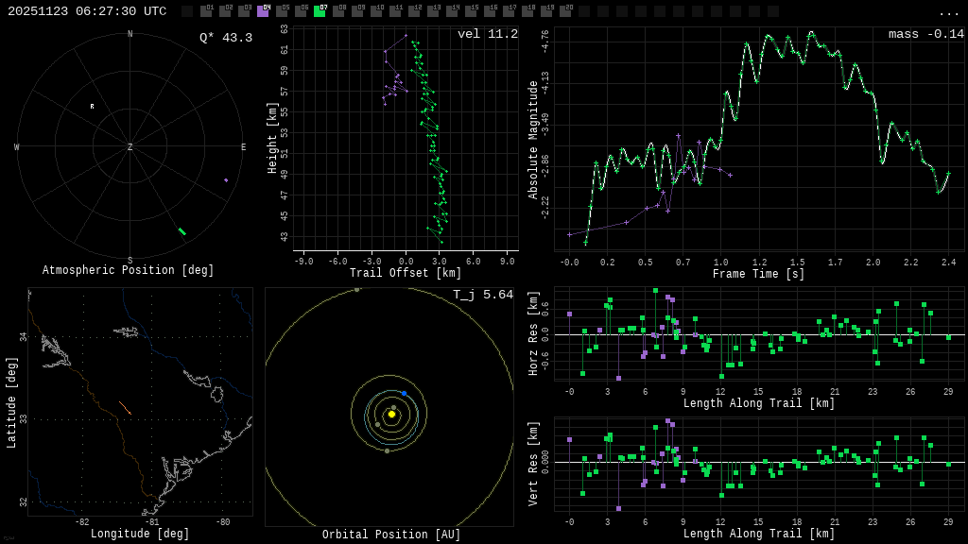
Task: Open the three-dots menu at top right
Action: click(948, 12)
